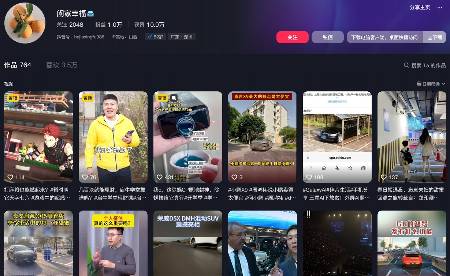
Task: Click the IP属地：山西 text
Action: [124, 37]
